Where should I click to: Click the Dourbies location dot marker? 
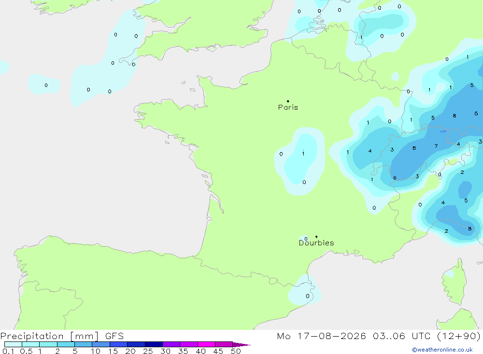pyautogui.click(x=316, y=237)
